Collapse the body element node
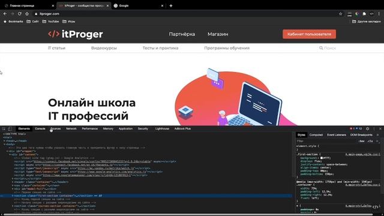The image size is (384, 216). pos(4,144)
